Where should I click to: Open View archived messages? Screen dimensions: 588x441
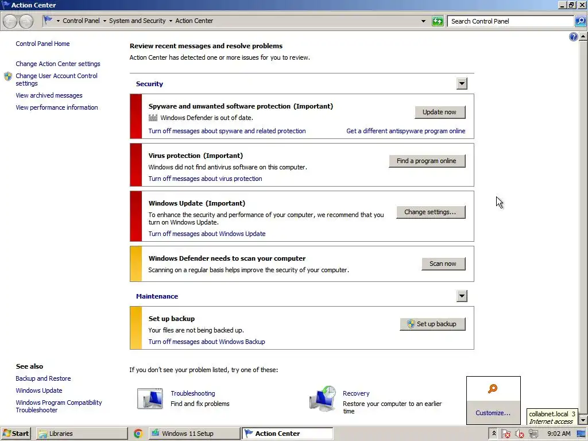coord(49,96)
